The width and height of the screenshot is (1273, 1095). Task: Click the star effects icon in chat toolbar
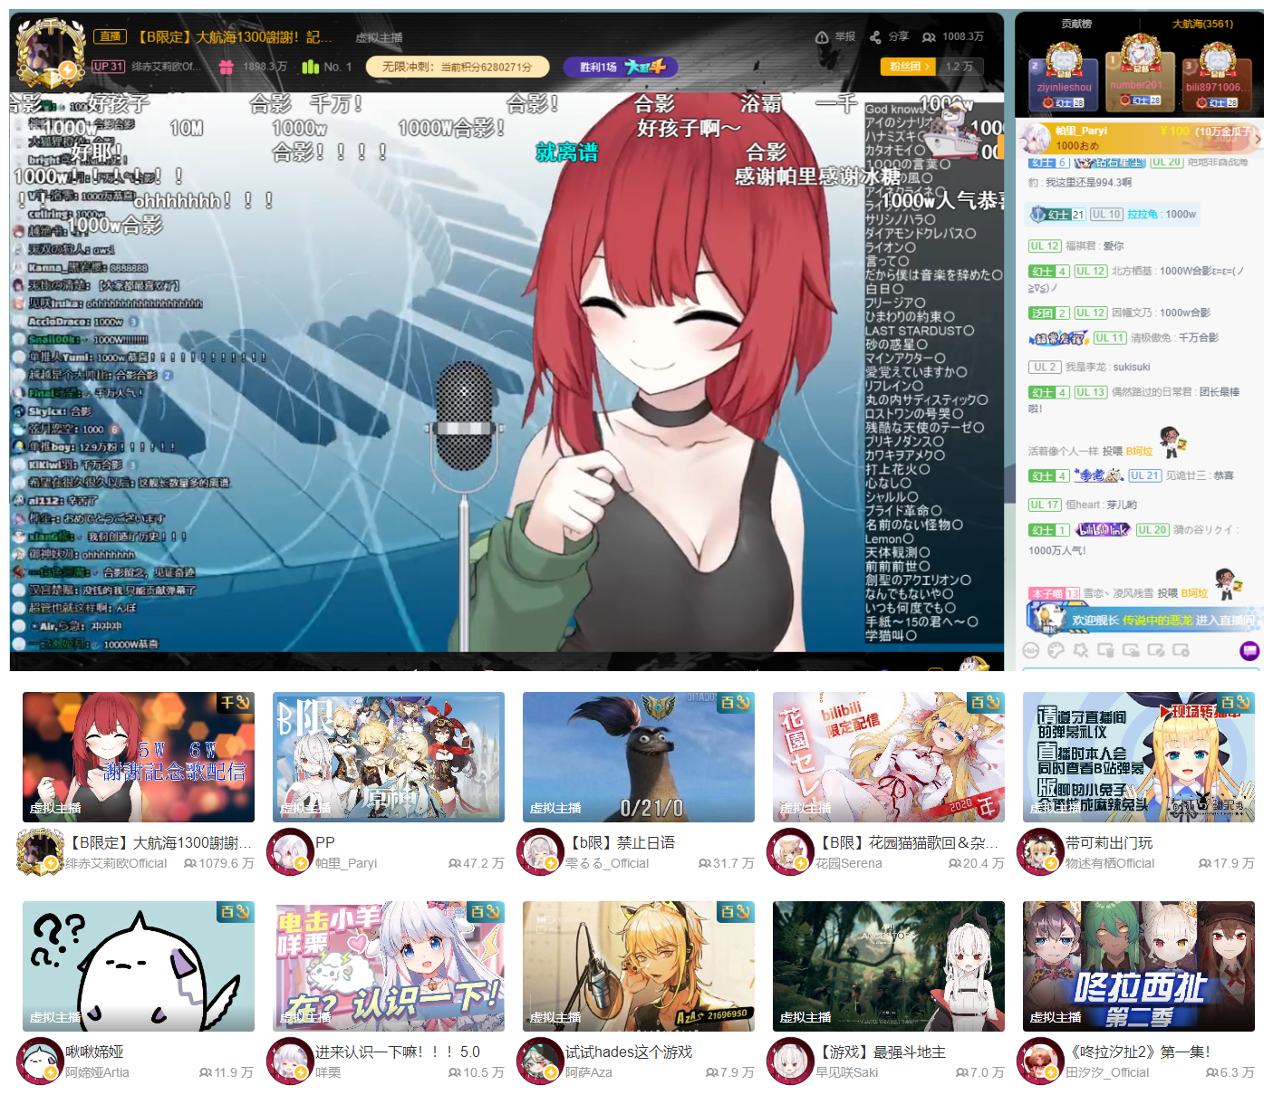pyautogui.click(x=1080, y=649)
